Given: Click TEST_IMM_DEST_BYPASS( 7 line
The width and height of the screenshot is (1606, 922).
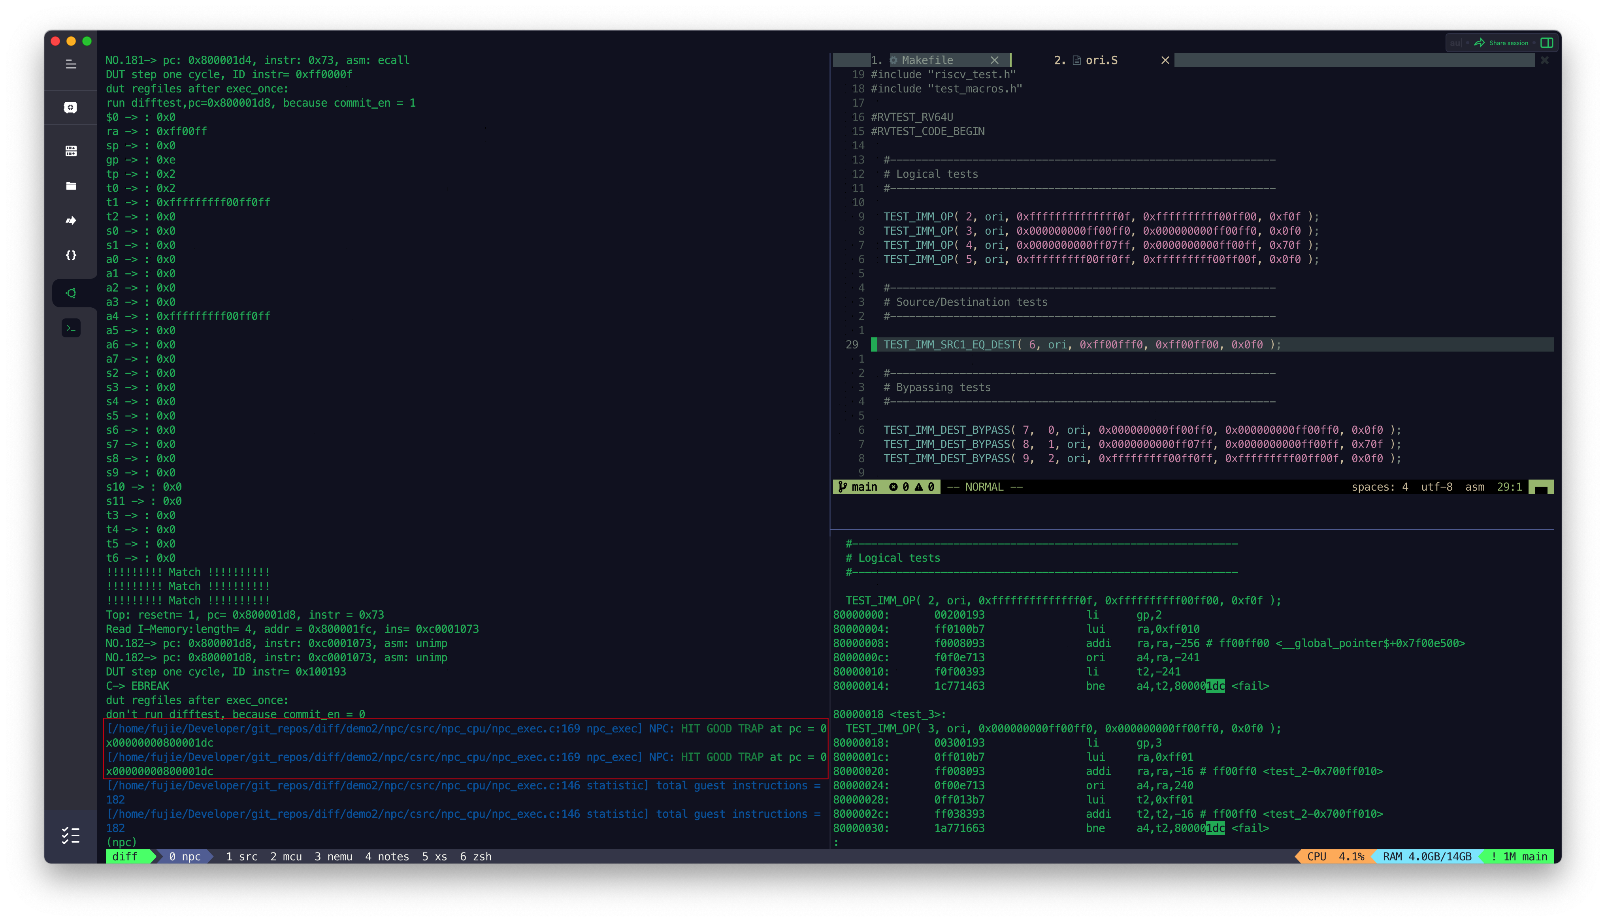Looking at the screenshot, I should point(1142,430).
